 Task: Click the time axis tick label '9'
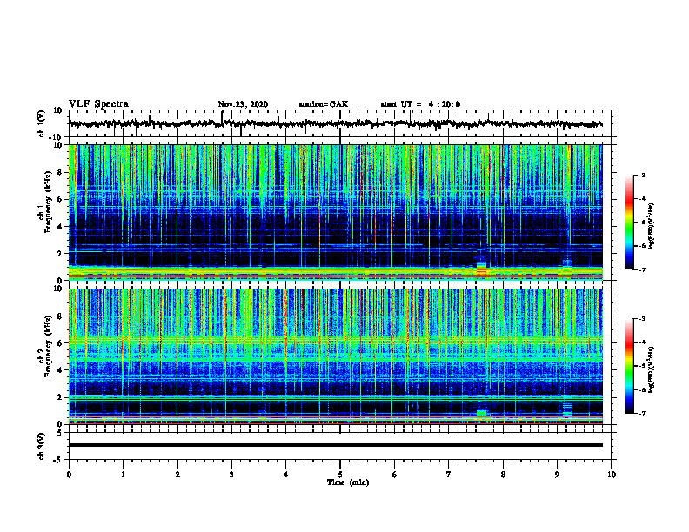pyautogui.click(x=557, y=475)
